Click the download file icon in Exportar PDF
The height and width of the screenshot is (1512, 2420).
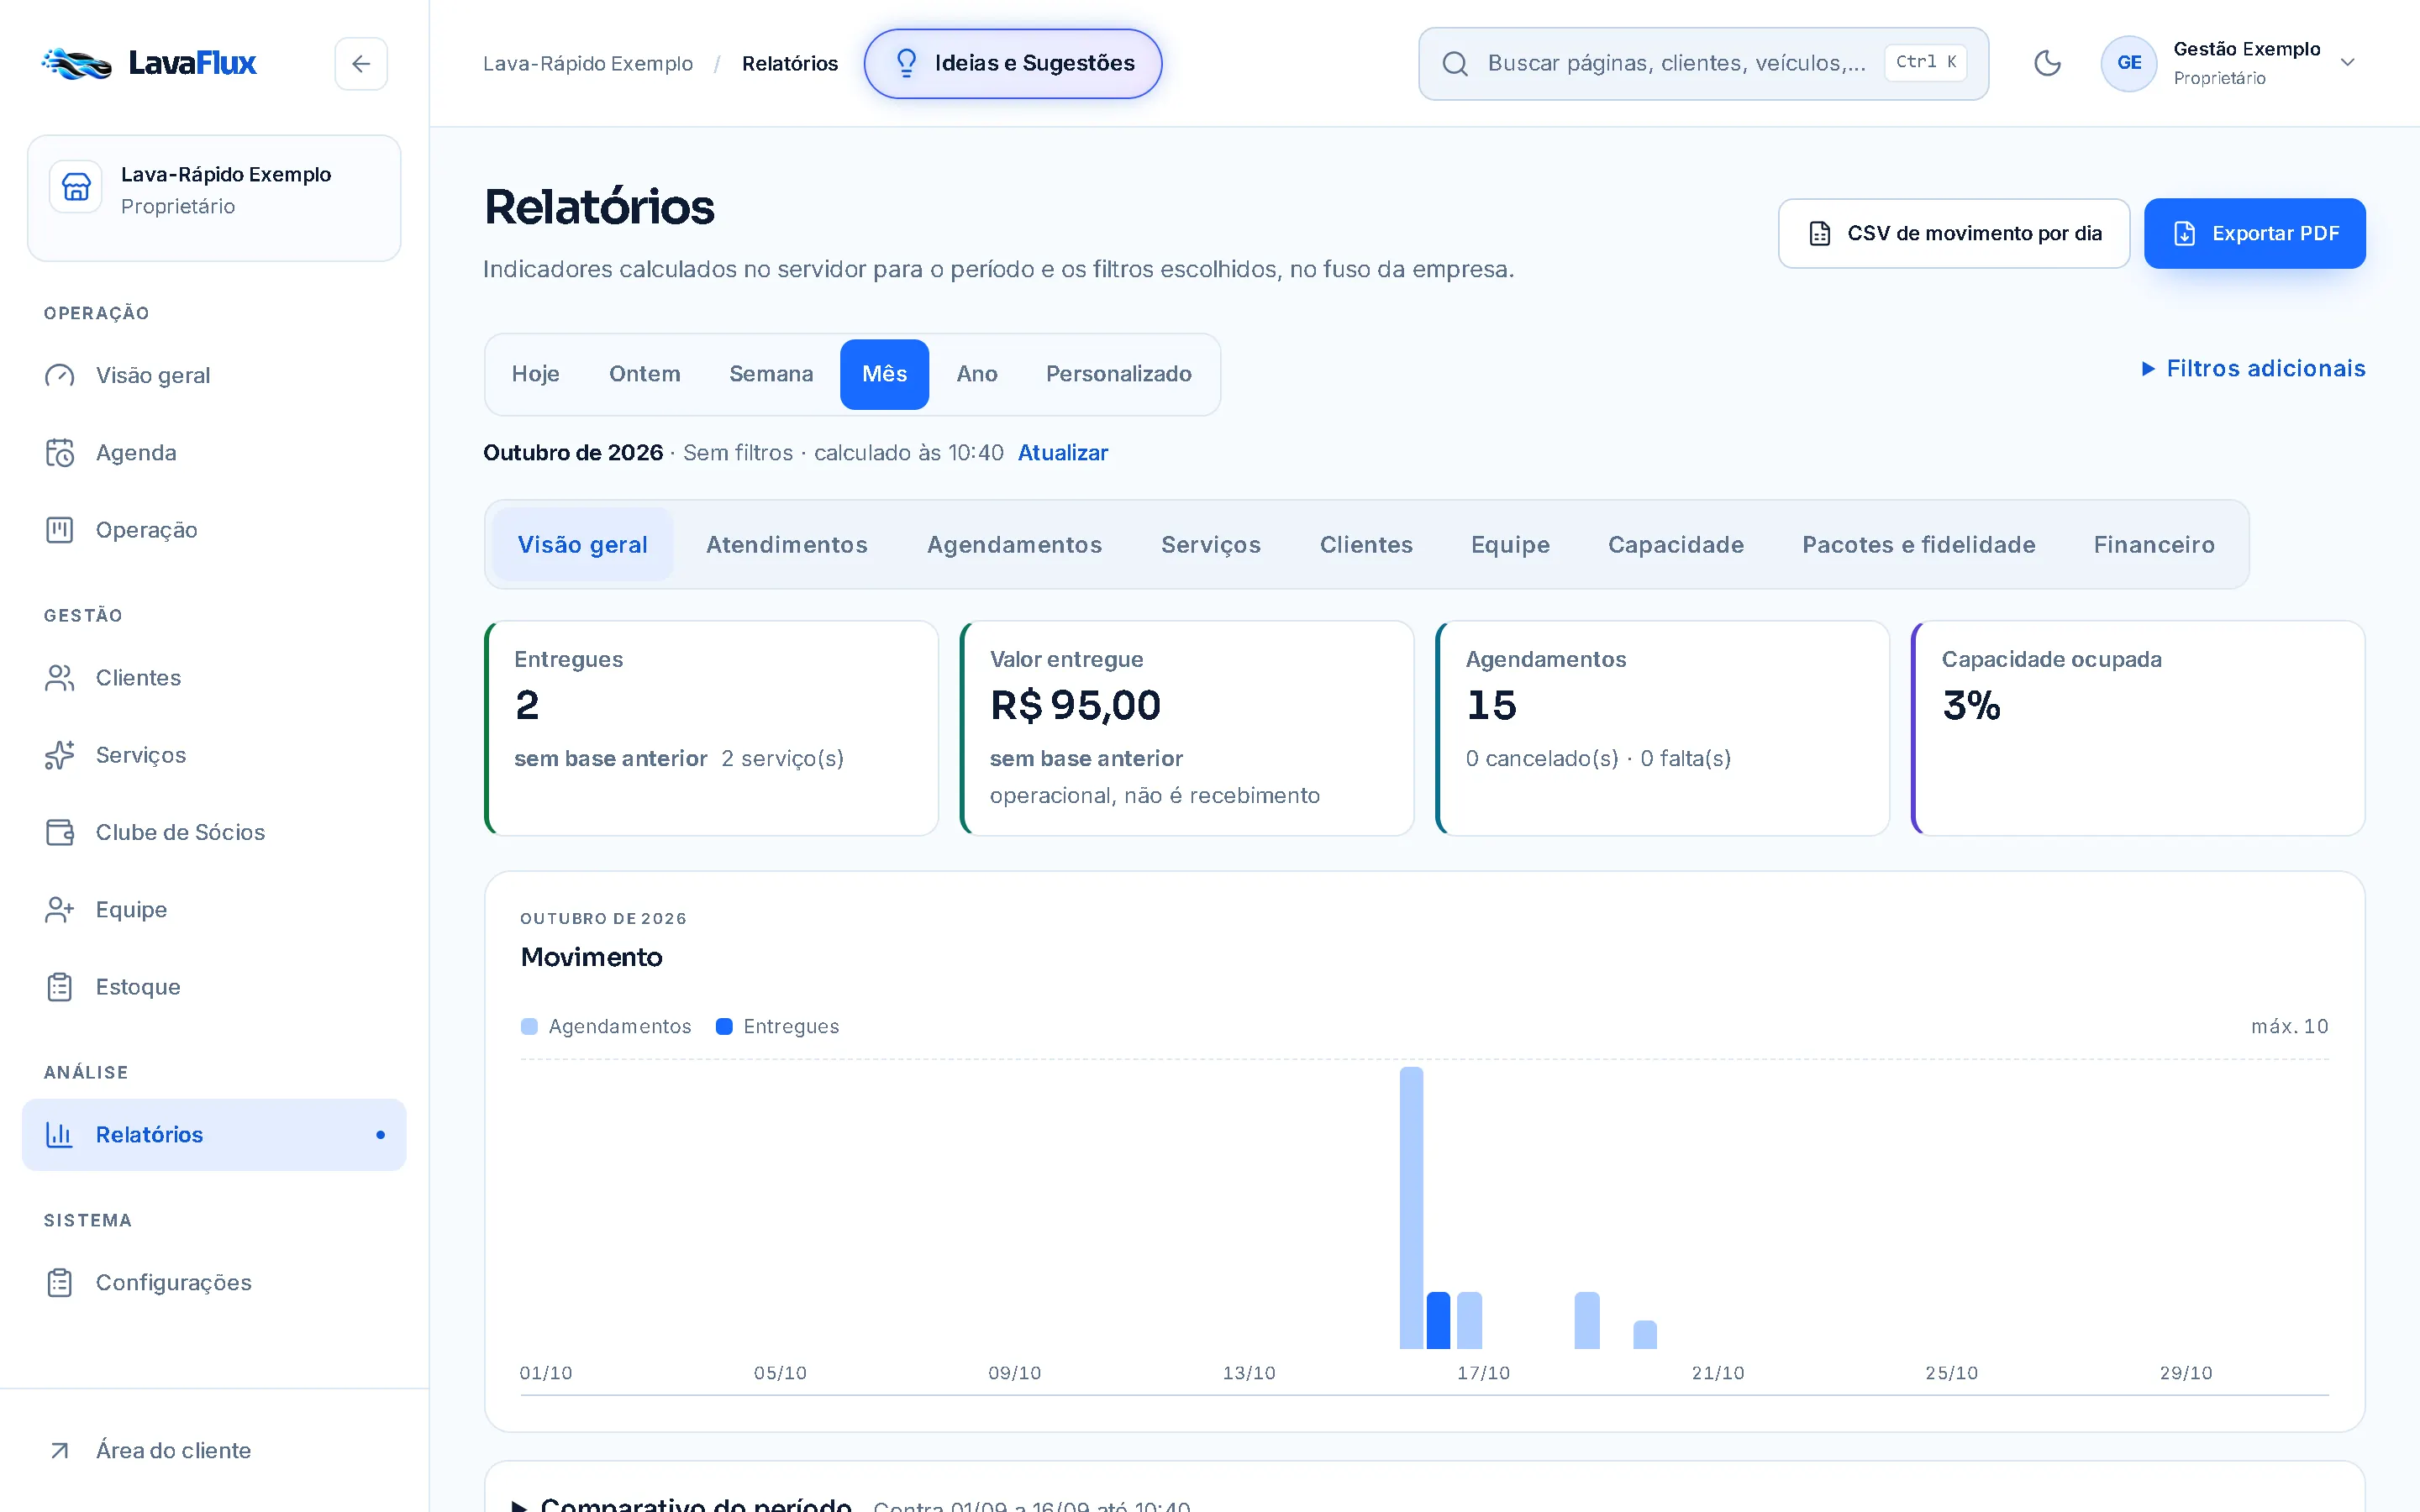click(2185, 234)
